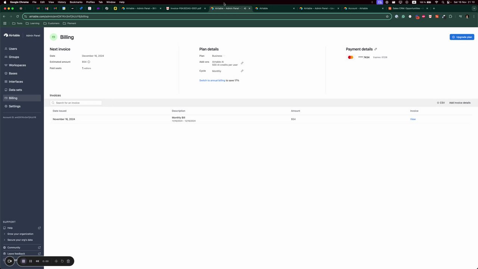Focus the Search for an invoice field
Viewport: 478px width, 269px height.
coord(76,103)
